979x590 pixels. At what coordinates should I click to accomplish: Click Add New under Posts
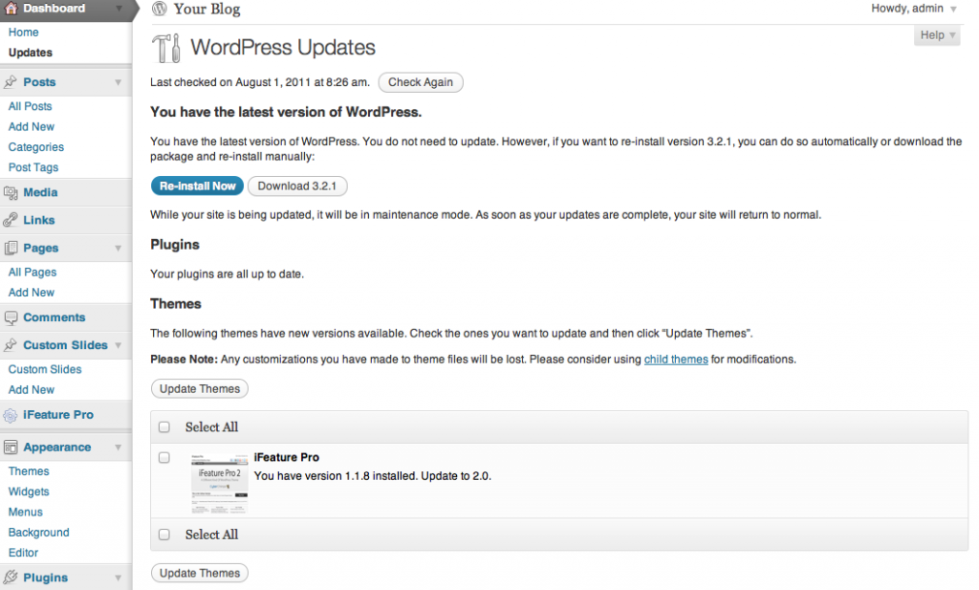coord(32,127)
